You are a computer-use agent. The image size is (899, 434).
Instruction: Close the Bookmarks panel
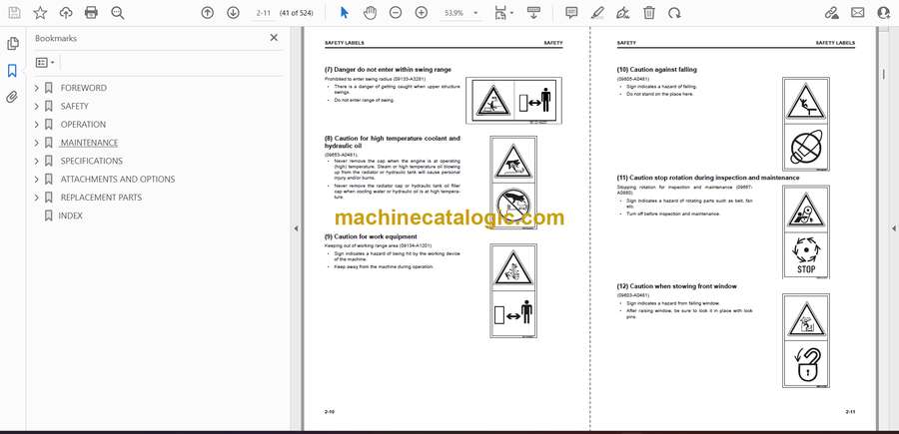pyautogui.click(x=274, y=38)
